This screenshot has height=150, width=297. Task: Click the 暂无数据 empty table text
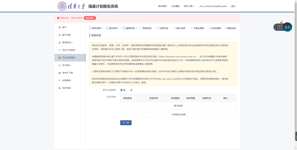pos(178,106)
